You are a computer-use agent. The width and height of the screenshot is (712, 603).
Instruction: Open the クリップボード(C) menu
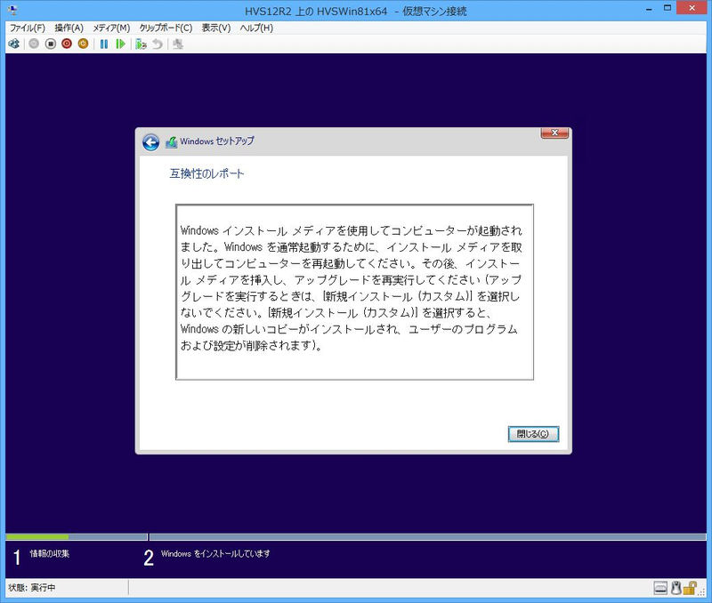coord(166,28)
